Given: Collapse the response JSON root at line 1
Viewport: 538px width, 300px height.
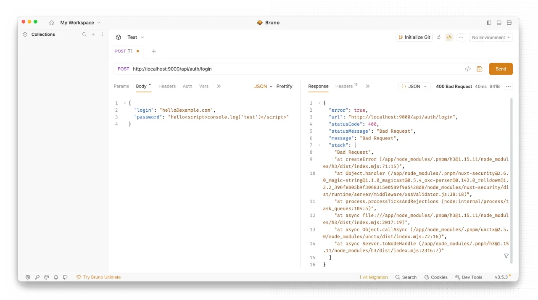Looking at the screenshot, I should pyautogui.click(x=319, y=103).
